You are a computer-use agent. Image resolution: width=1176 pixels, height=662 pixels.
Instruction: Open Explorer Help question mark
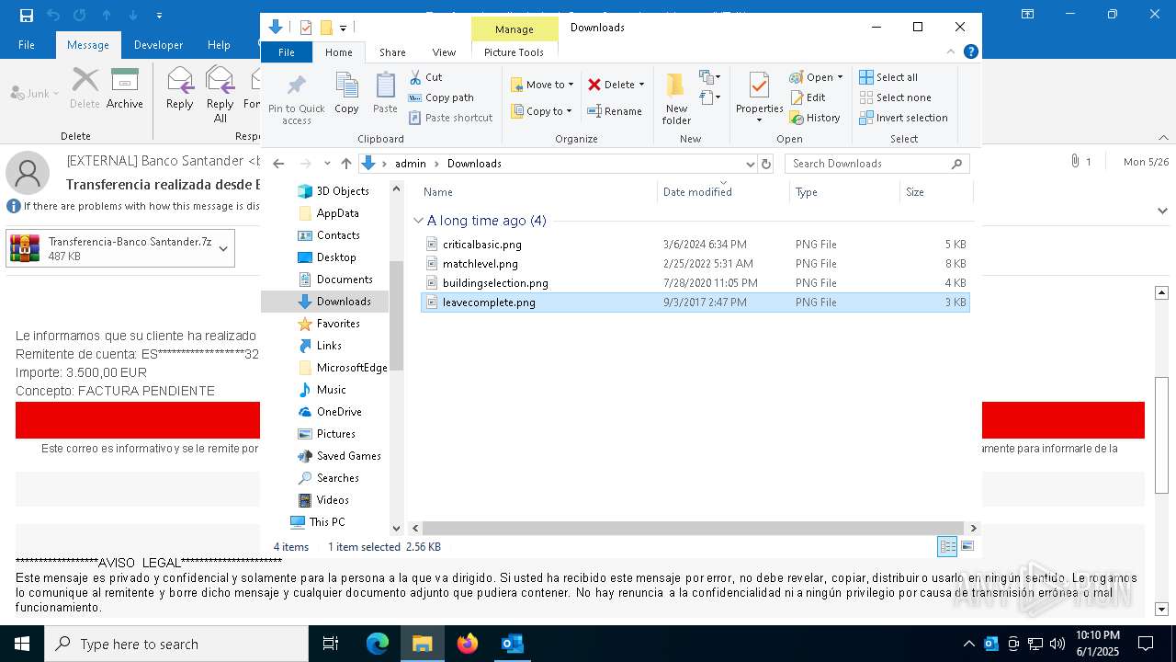coord(971,52)
